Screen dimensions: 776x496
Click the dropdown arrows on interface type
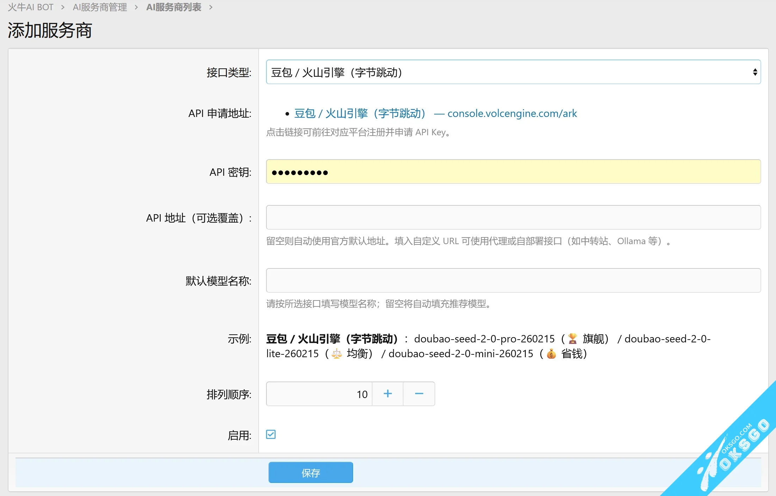(x=755, y=72)
